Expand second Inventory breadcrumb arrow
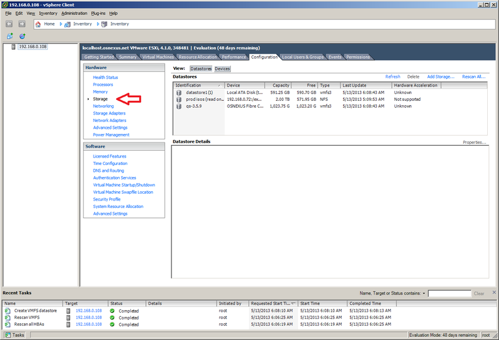This screenshot has width=499, height=340. click(98, 24)
